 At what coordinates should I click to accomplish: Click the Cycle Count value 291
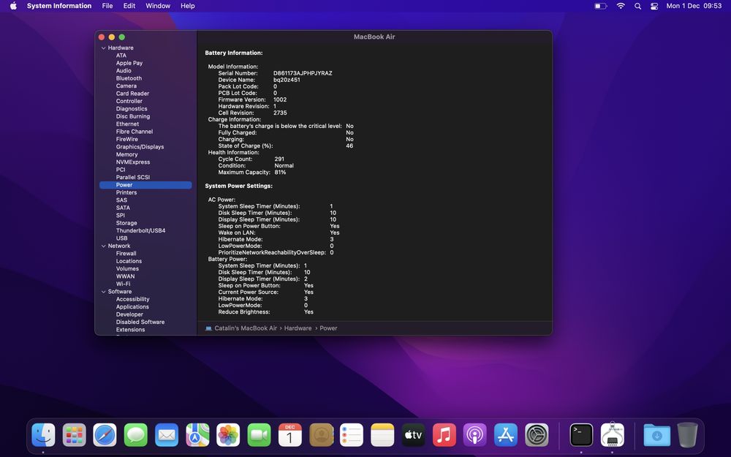279,159
